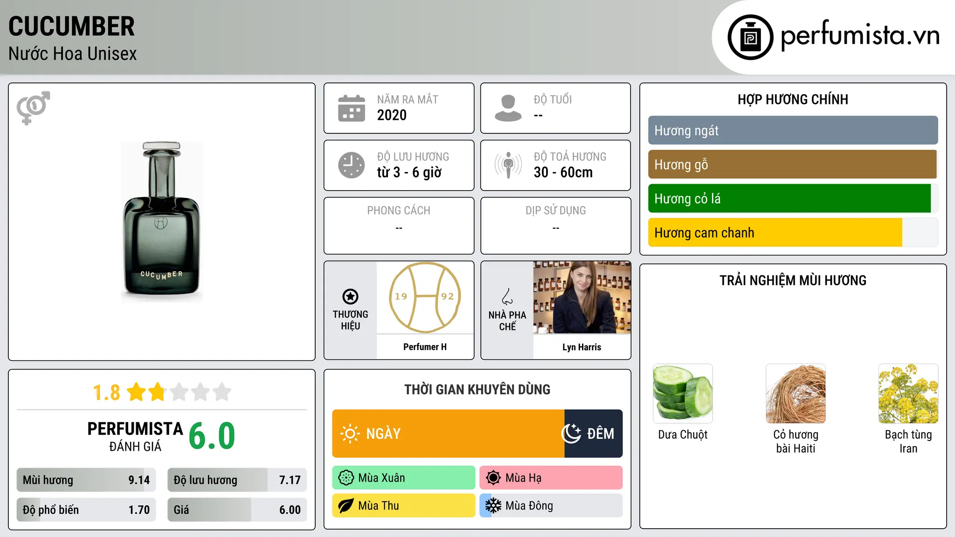
Task: Click the Lyn Harris perfumer name
Action: pyautogui.click(x=582, y=347)
